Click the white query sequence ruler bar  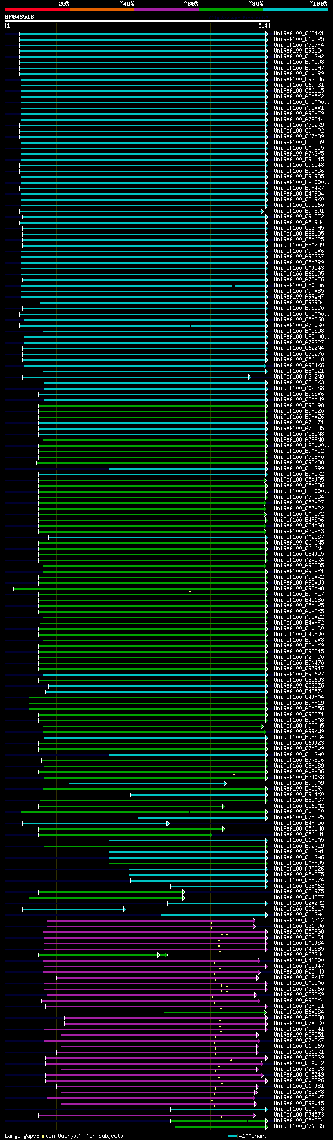(x=137, y=22)
